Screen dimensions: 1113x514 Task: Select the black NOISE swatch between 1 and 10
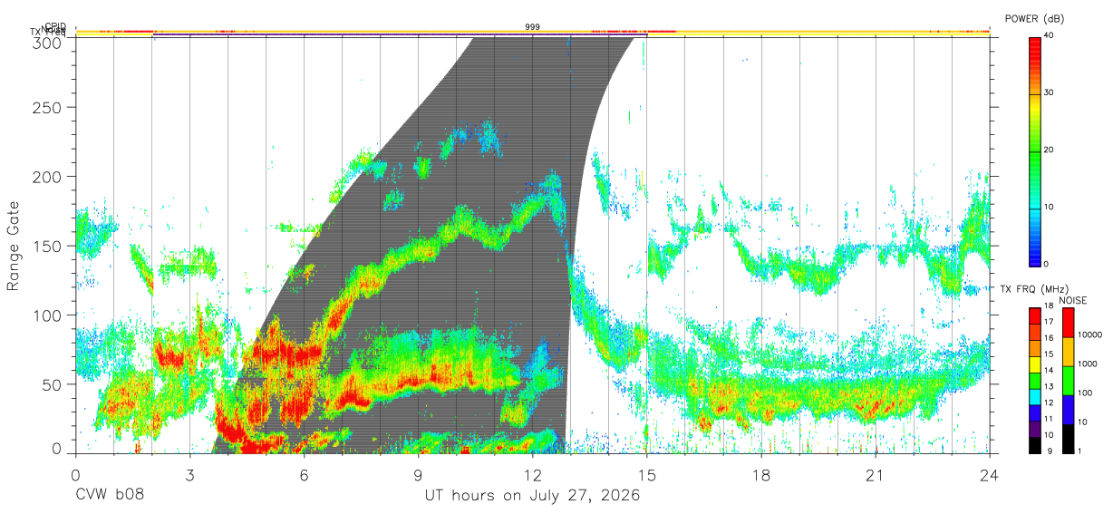click(1068, 438)
